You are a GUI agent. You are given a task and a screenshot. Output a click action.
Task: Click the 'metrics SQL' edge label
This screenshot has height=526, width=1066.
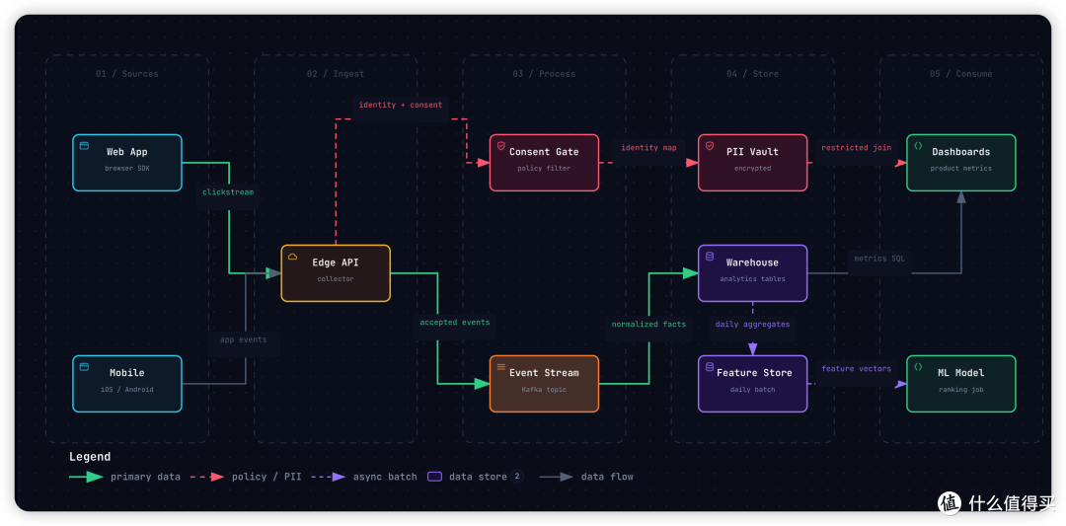click(x=879, y=259)
